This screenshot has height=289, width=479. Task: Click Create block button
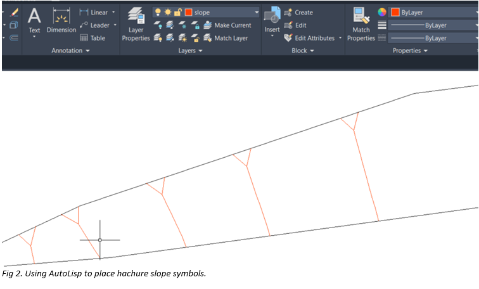[298, 13]
